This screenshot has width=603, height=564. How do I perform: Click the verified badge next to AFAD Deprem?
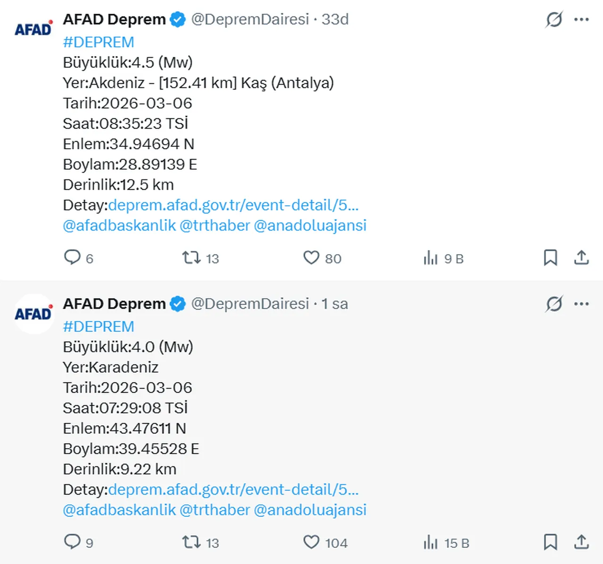pyautogui.click(x=176, y=19)
